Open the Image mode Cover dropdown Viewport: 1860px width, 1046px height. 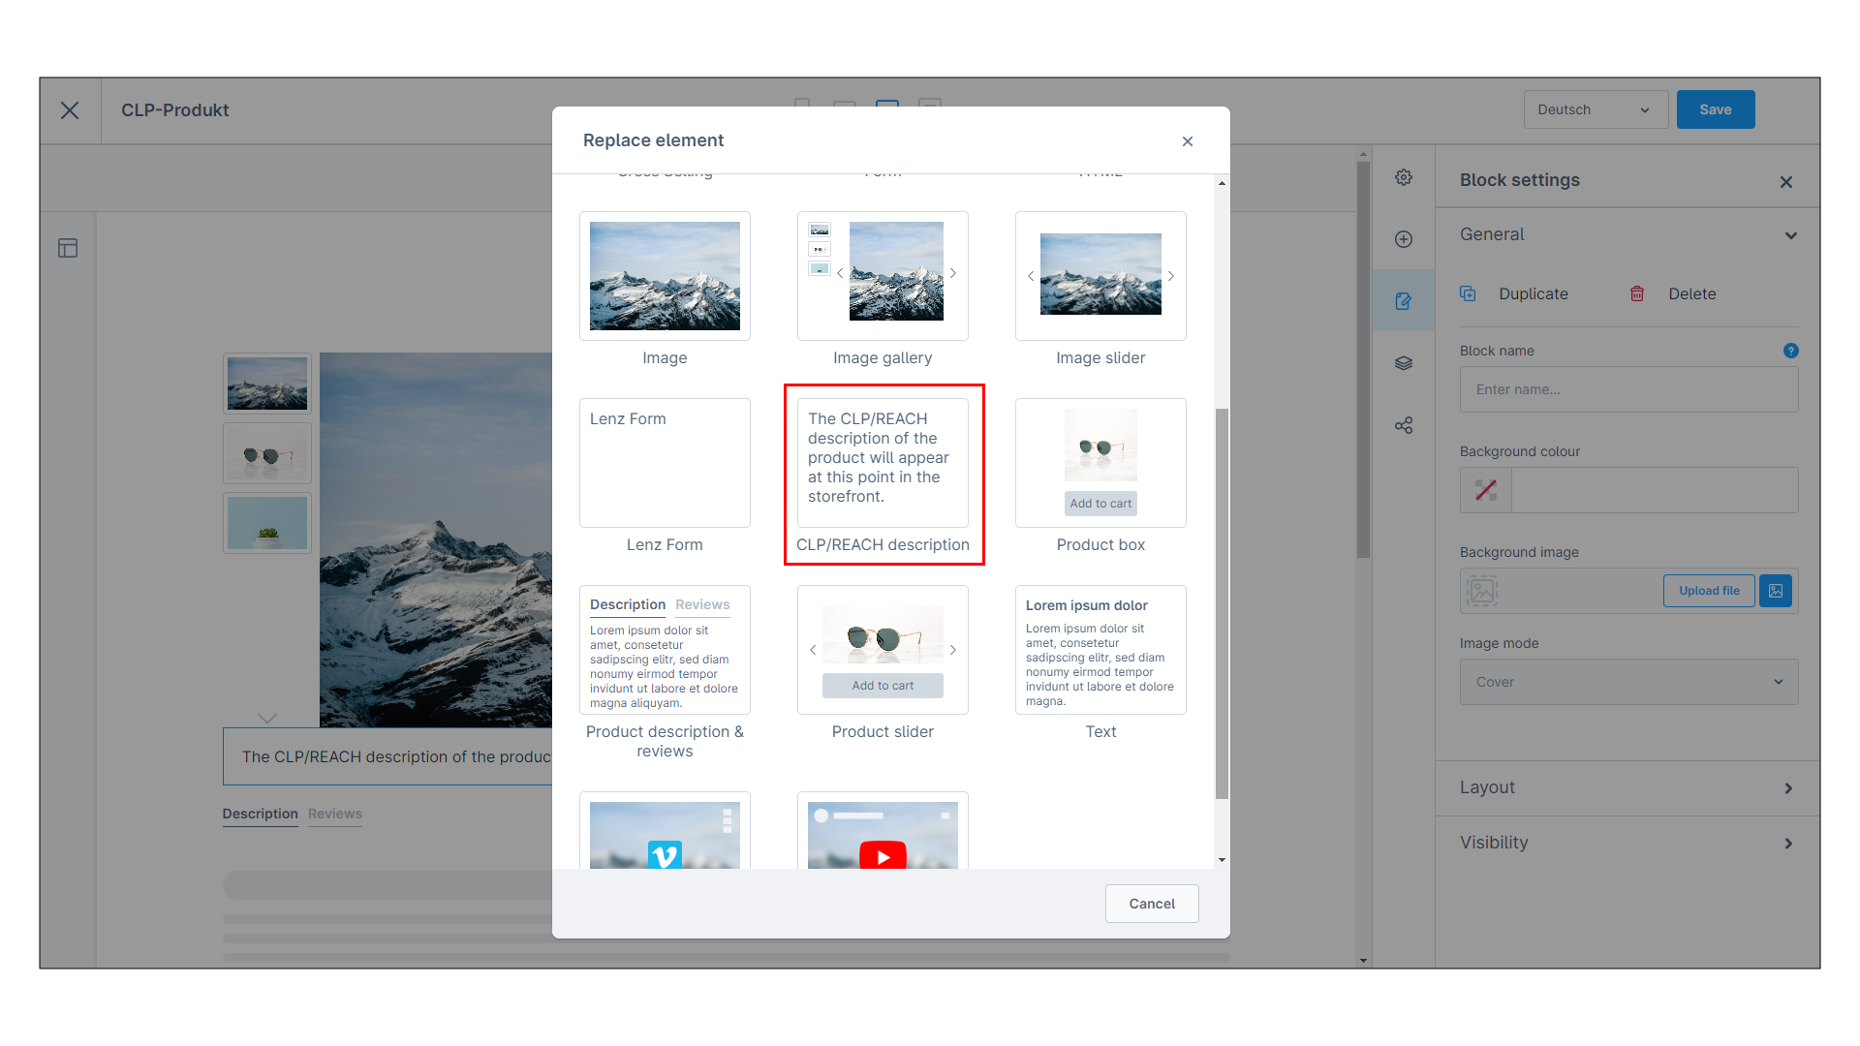(1629, 682)
